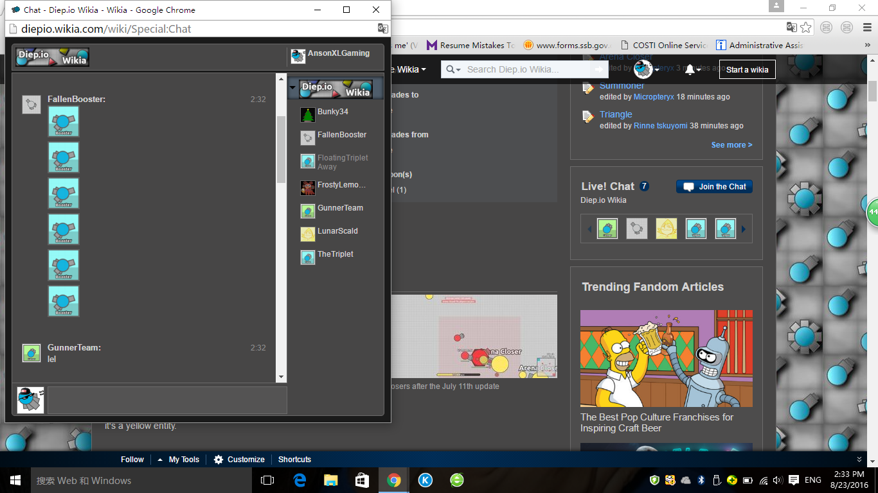The height and width of the screenshot is (493, 878).
Task: Click the chat message input box
Action: click(x=167, y=400)
